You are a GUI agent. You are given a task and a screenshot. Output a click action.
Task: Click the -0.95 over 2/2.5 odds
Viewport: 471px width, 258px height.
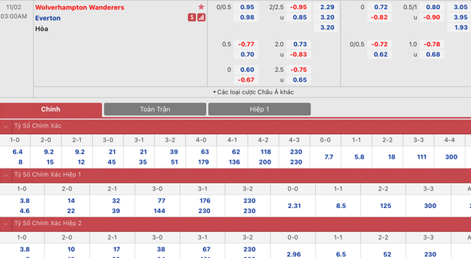(299, 7)
